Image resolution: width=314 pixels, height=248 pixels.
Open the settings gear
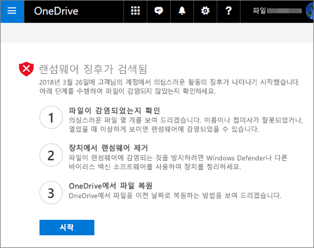tap(205, 11)
